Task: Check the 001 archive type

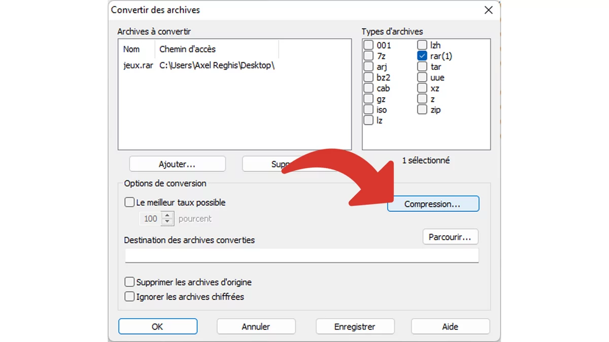Action: pos(368,45)
